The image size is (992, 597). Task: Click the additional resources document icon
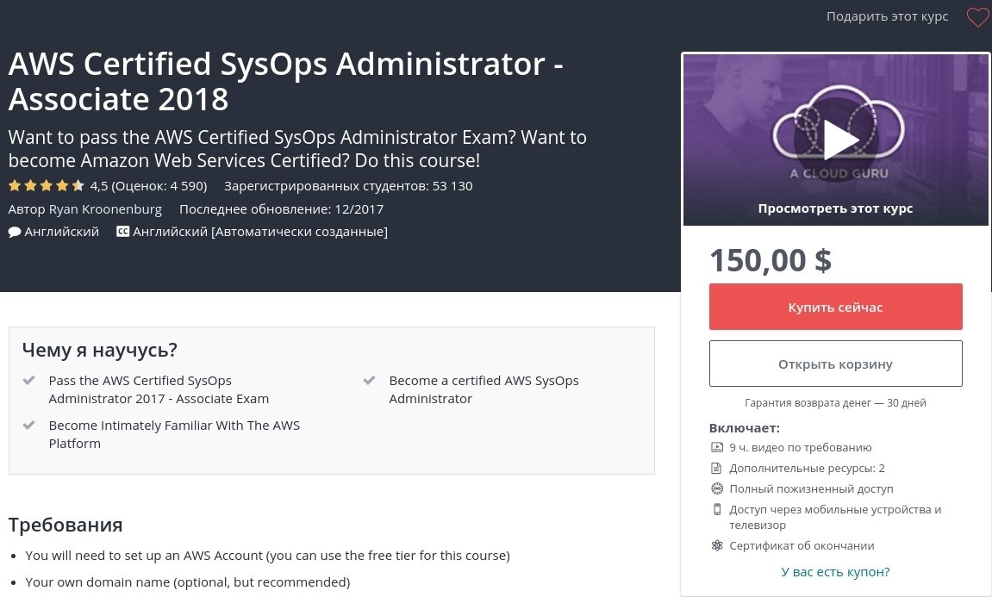(x=716, y=469)
